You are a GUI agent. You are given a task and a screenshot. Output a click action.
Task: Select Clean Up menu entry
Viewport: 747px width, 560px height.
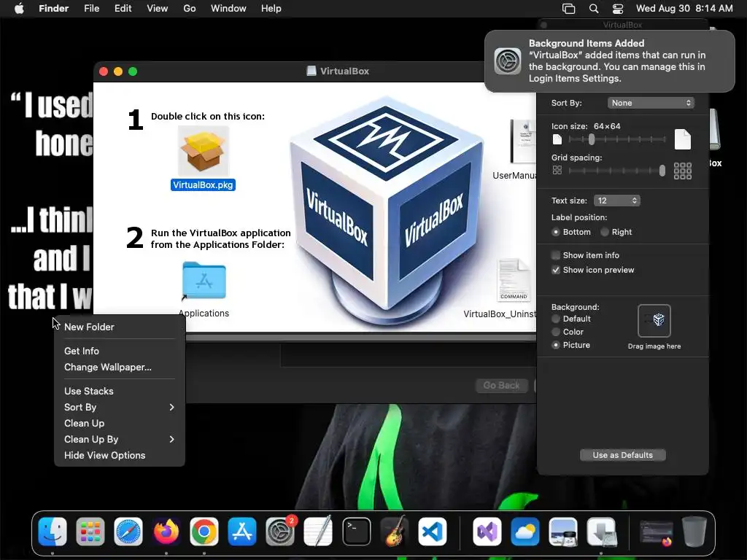point(120,424)
